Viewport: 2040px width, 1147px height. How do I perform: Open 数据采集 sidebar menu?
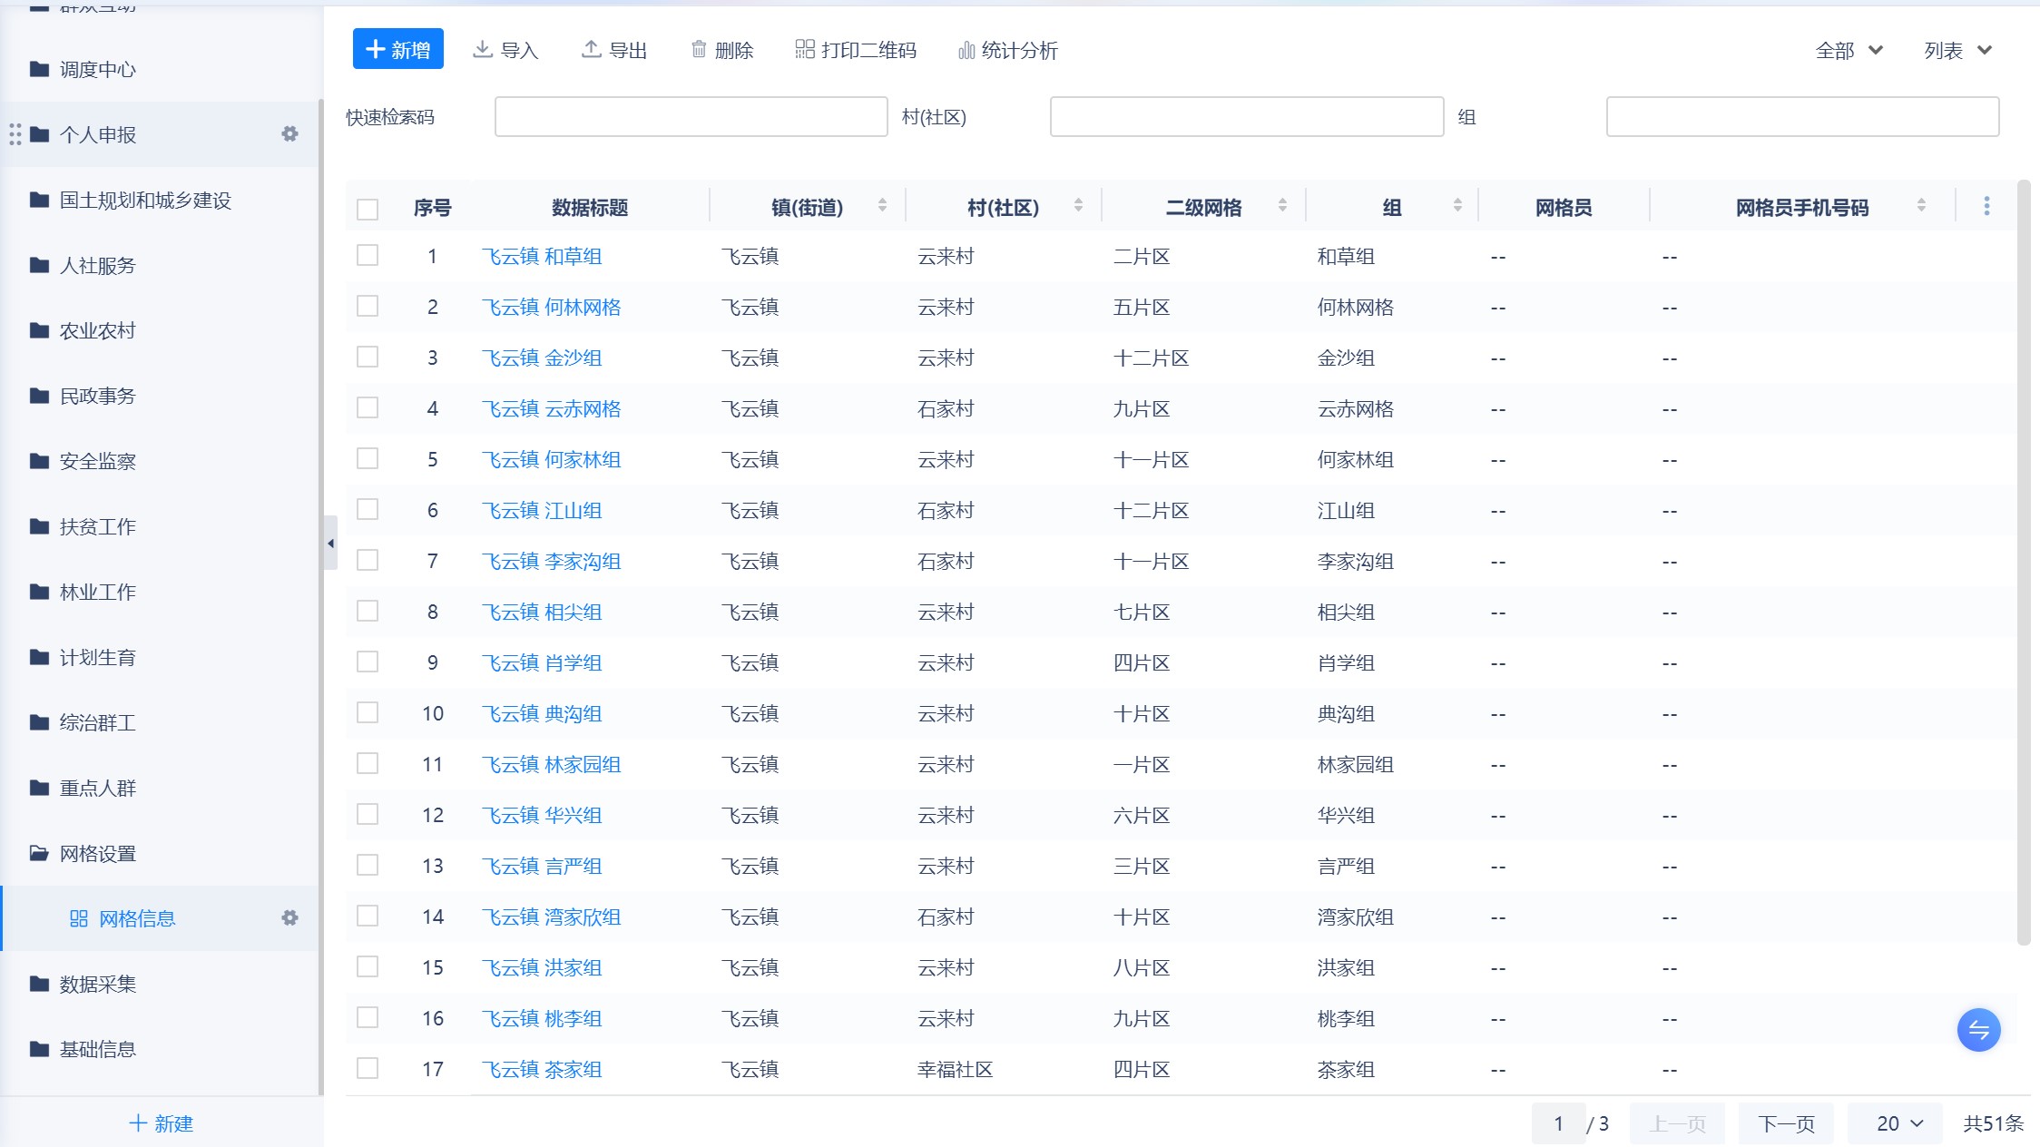pos(160,984)
